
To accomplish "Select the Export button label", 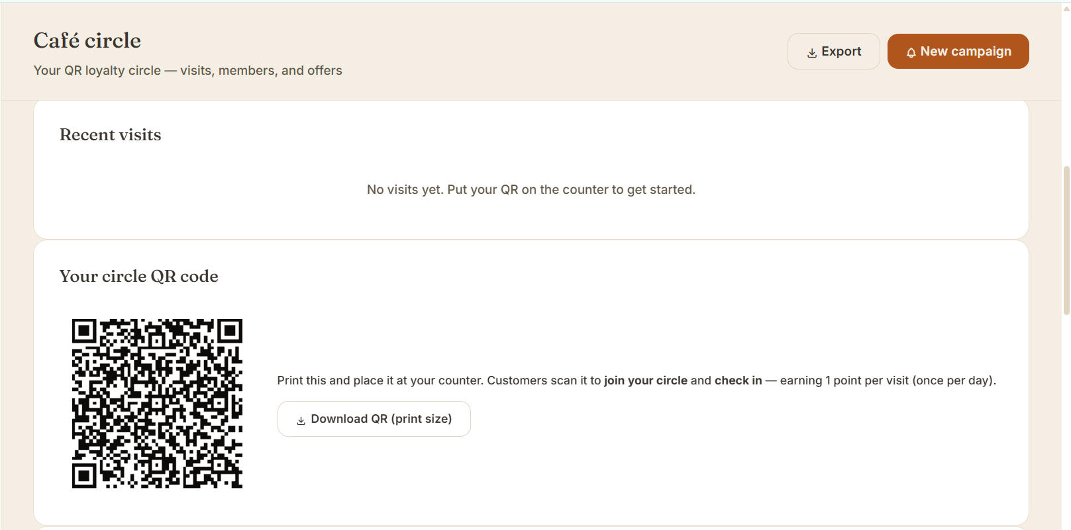I will pyautogui.click(x=841, y=52).
